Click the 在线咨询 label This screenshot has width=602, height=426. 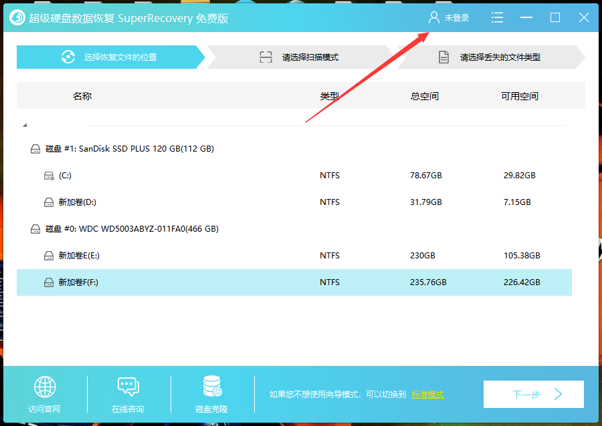(x=128, y=409)
